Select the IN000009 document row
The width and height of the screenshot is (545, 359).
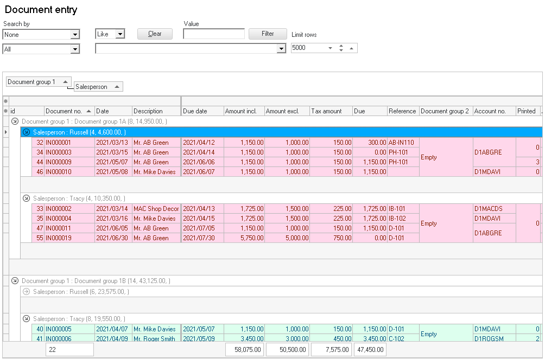click(x=58, y=162)
